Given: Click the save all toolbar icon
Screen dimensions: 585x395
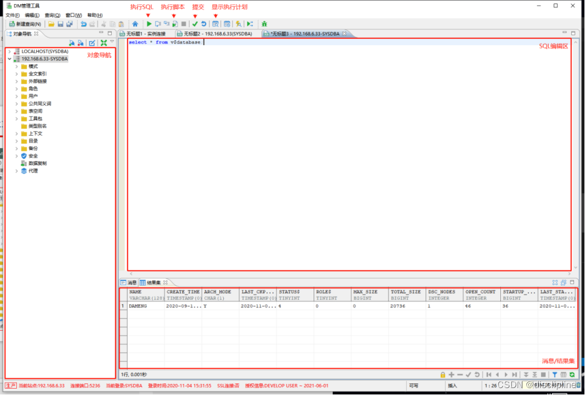Looking at the screenshot, I should (70, 24).
